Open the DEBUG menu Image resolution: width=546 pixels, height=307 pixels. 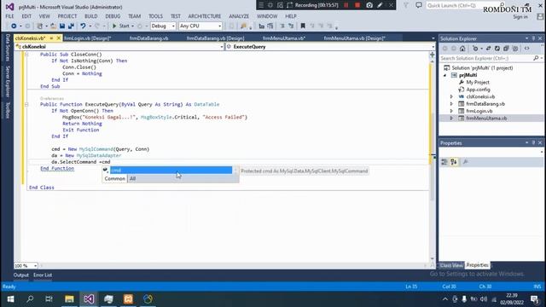[x=113, y=16]
